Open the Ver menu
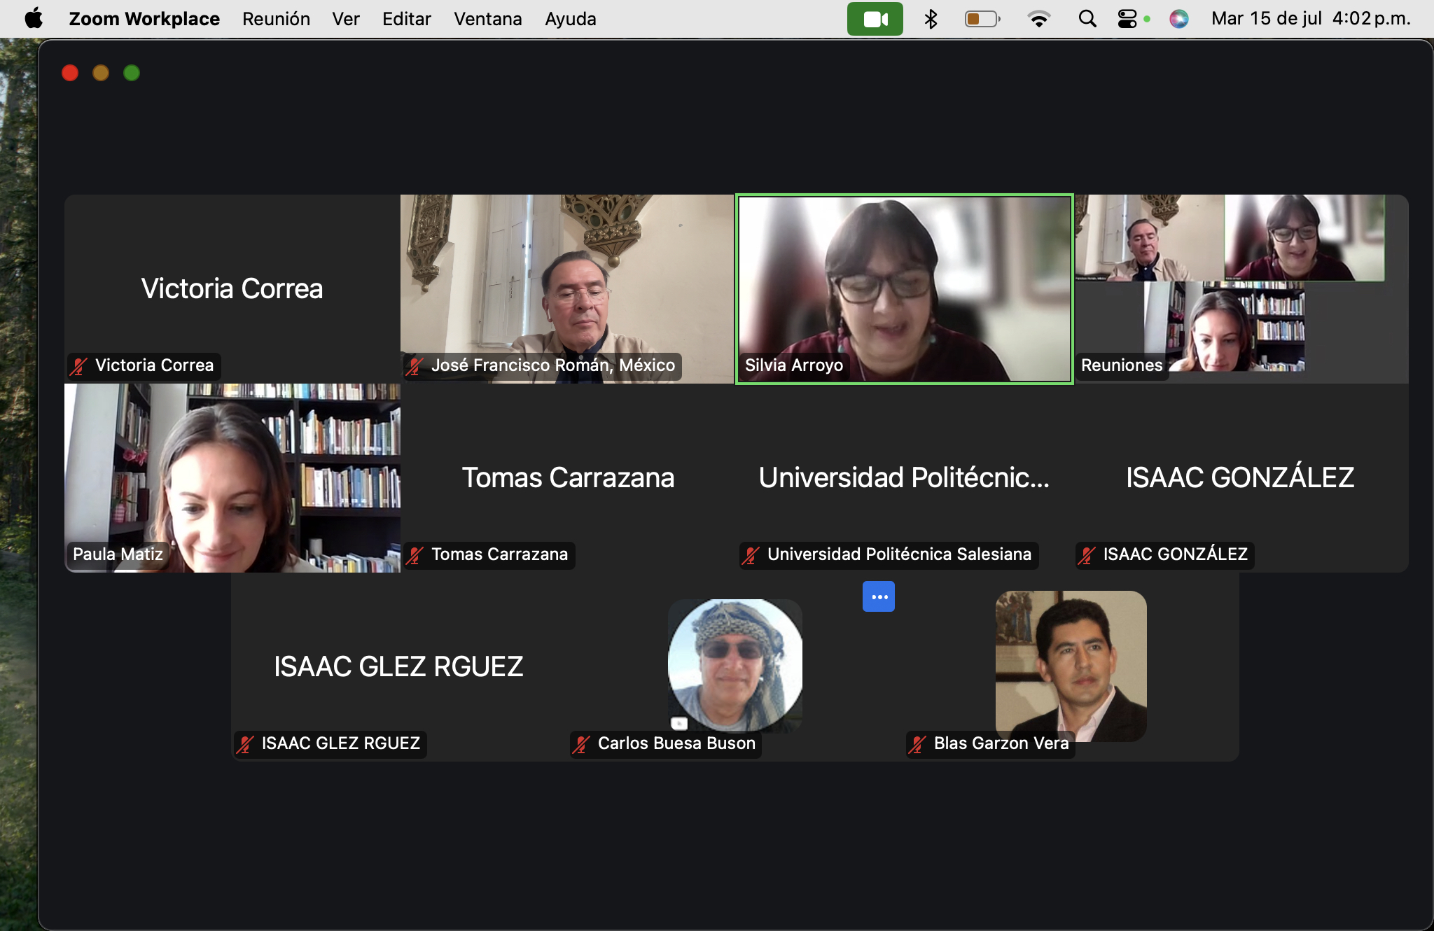This screenshot has width=1434, height=931. (345, 19)
